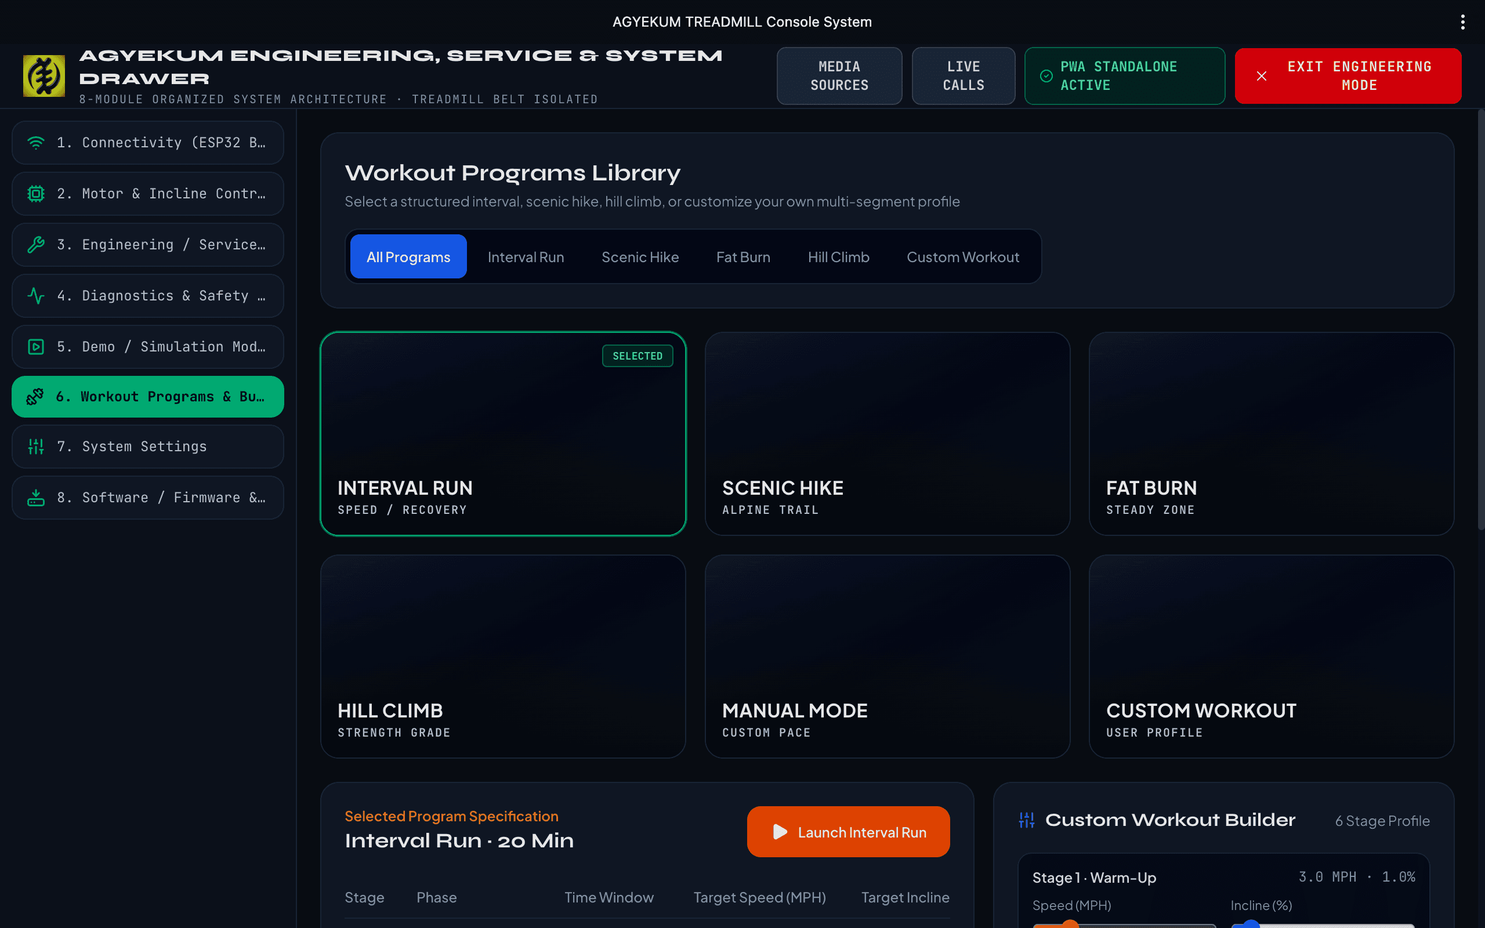Open the three-dot overflow menu
The height and width of the screenshot is (928, 1485).
pos(1463,22)
